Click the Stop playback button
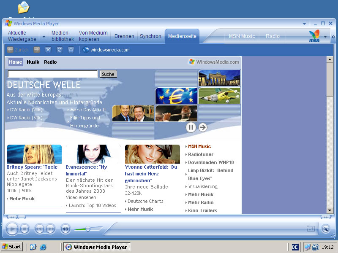The height and width of the screenshot is (253, 338). pyautogui.click(x=25, y=229)
